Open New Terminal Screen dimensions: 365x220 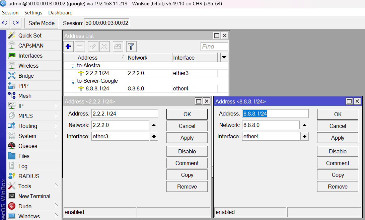[34, 196]
